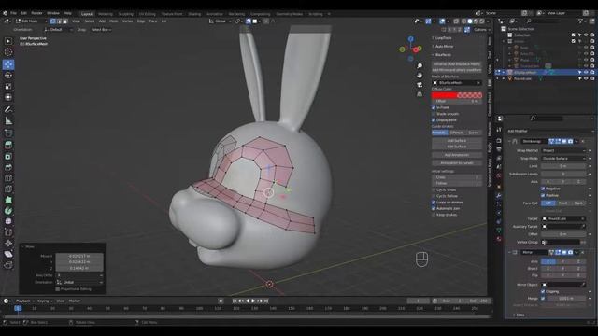Toggle the Automatic join checkbox
Screen dimensions: 598x336
434,208
